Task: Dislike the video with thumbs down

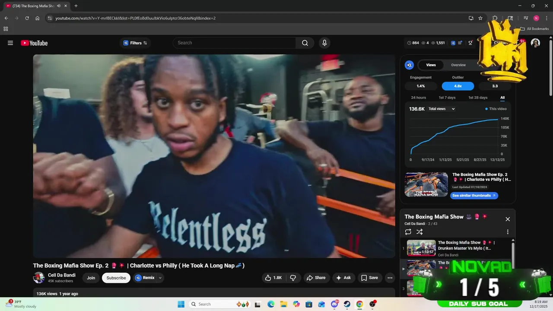Action: pyautogui.click(x=293, y=278)
